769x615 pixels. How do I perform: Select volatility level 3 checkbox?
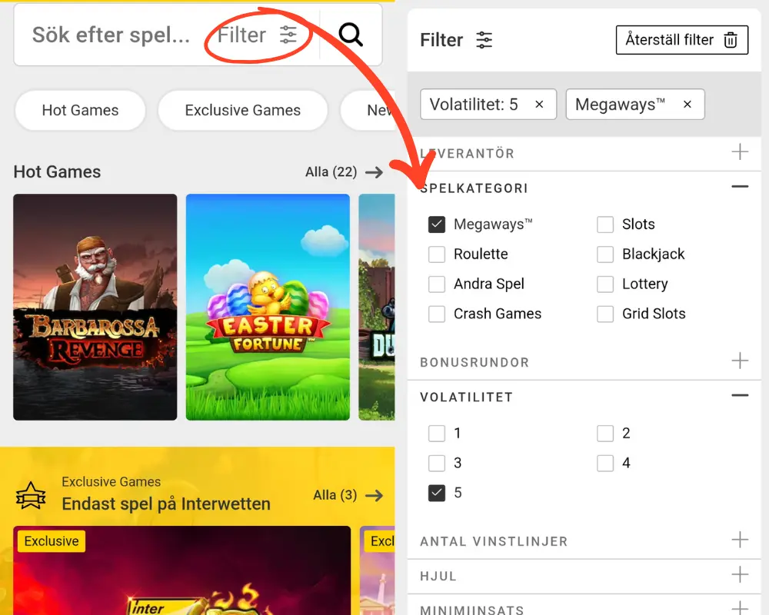coord(437,463)
